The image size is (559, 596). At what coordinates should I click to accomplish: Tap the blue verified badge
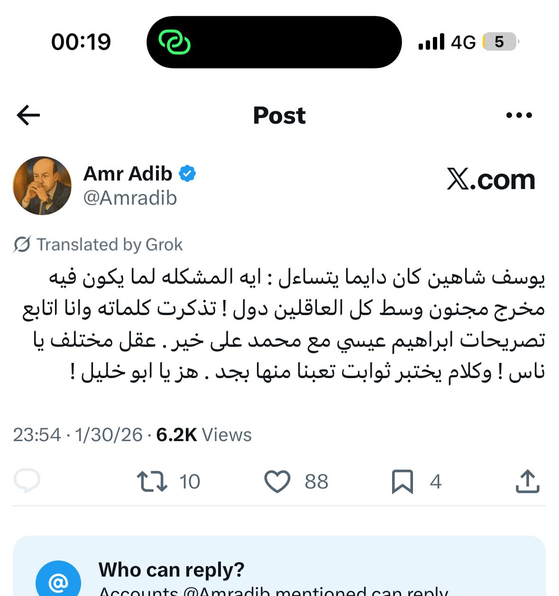187,174
